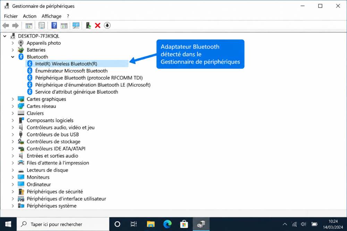The image size is (347, 231).
Task: Click the battery tray icon
Action: tap(314, 224)
